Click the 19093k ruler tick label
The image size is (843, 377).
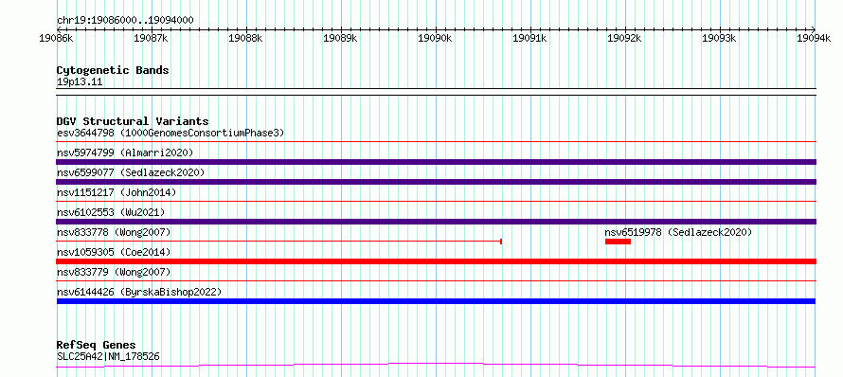pos(720,38)
